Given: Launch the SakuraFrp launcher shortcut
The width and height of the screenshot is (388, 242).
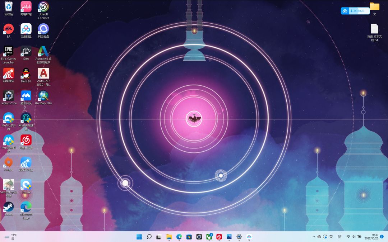Looking at the screenshot, I should point(8,188).
